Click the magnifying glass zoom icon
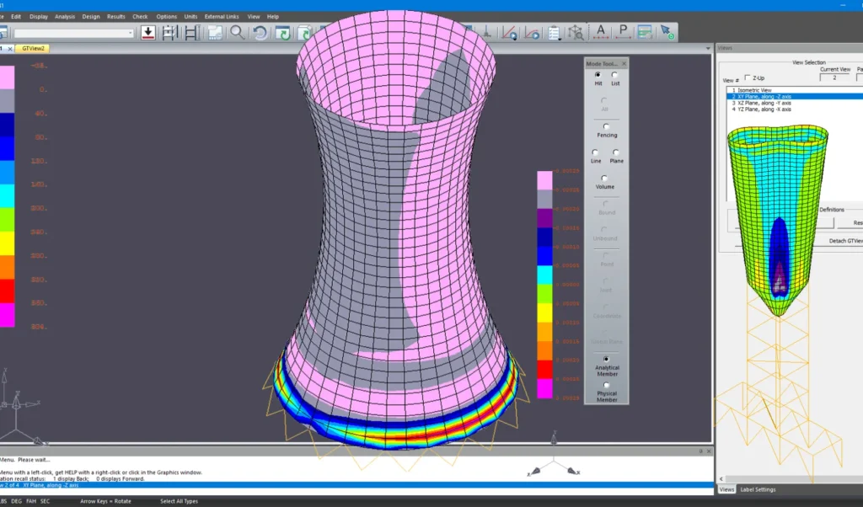 pyautogui.click(x=238, y=33)
